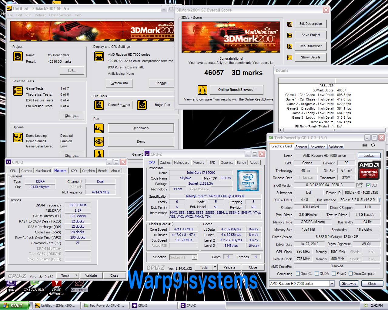This screenshot has width=388, height=310.
Task: Click the Batch Run icon
Action: tap(142, 105)
